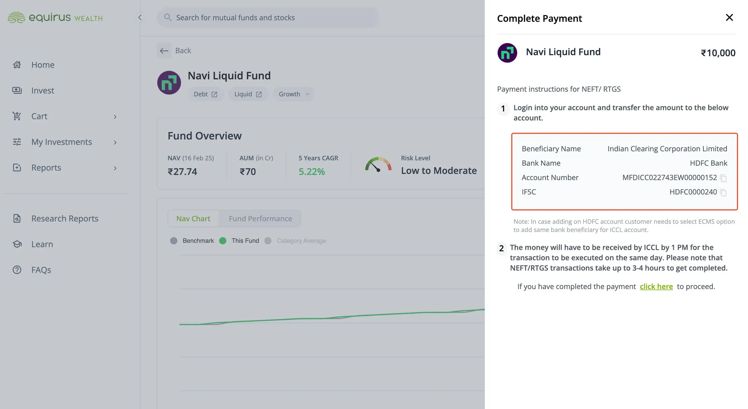This screenshot has height=409, width=748.
Task: Copy the Account Number with copy icon
Action: 723,178
